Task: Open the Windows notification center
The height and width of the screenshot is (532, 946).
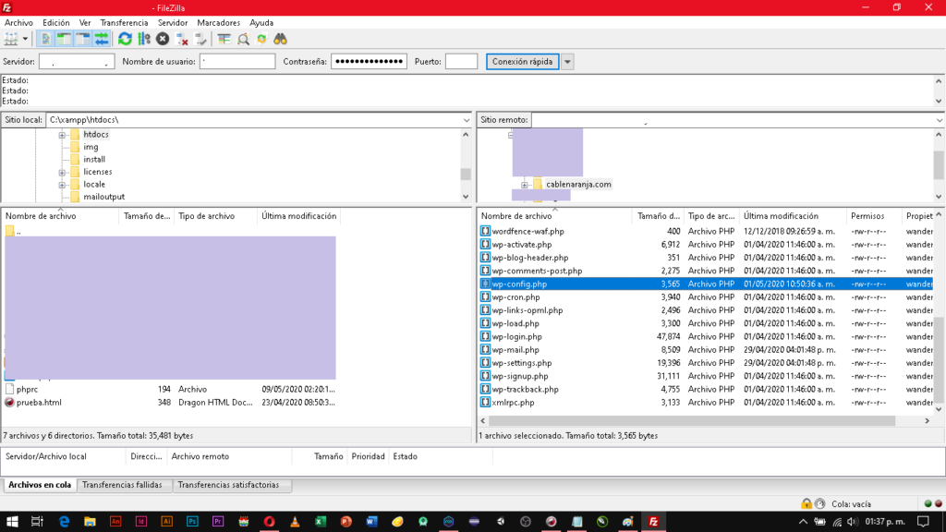Action: 923,522
